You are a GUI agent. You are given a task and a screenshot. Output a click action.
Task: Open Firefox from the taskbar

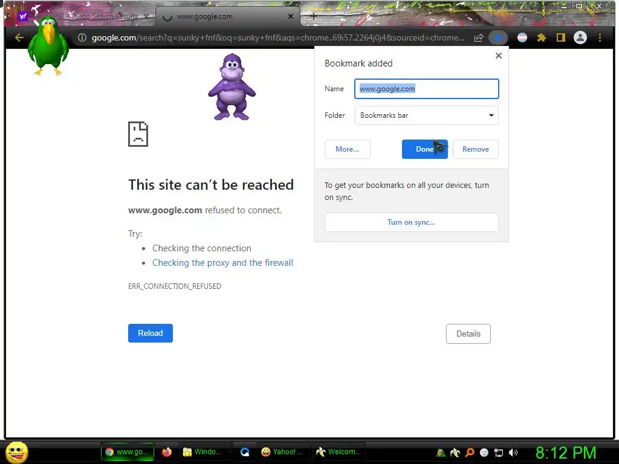tap(167, 452)
